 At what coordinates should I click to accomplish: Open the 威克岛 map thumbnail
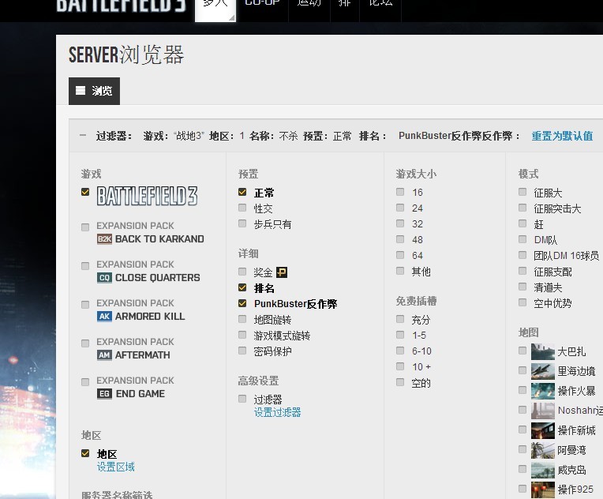tap(543, 470)
